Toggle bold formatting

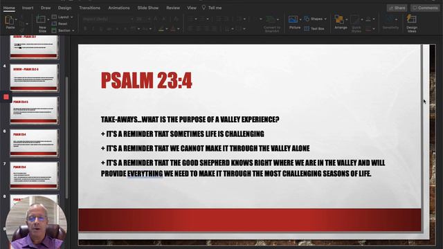(85, 29)
